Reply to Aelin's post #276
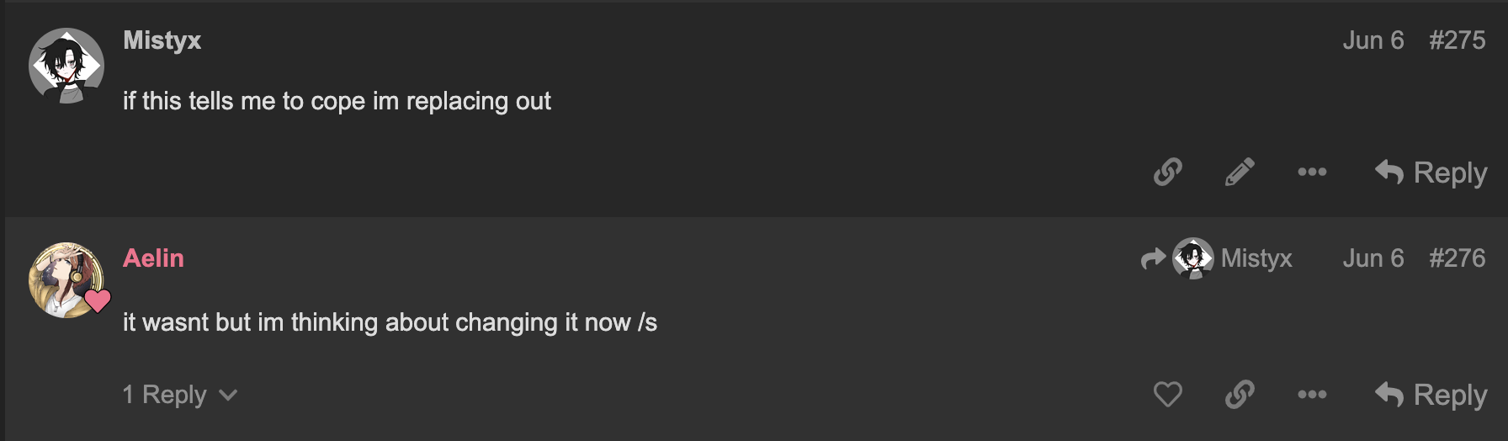 1431,395
